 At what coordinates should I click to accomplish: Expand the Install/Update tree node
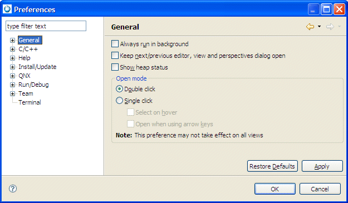[12, 67]
